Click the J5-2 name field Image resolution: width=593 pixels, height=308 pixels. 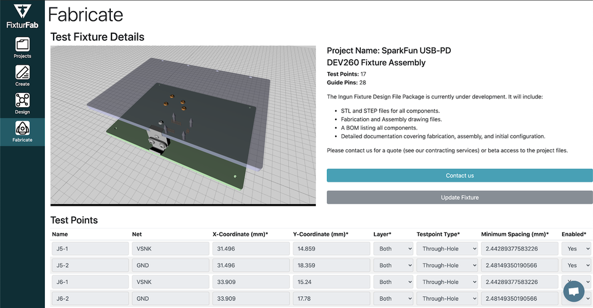91,265
